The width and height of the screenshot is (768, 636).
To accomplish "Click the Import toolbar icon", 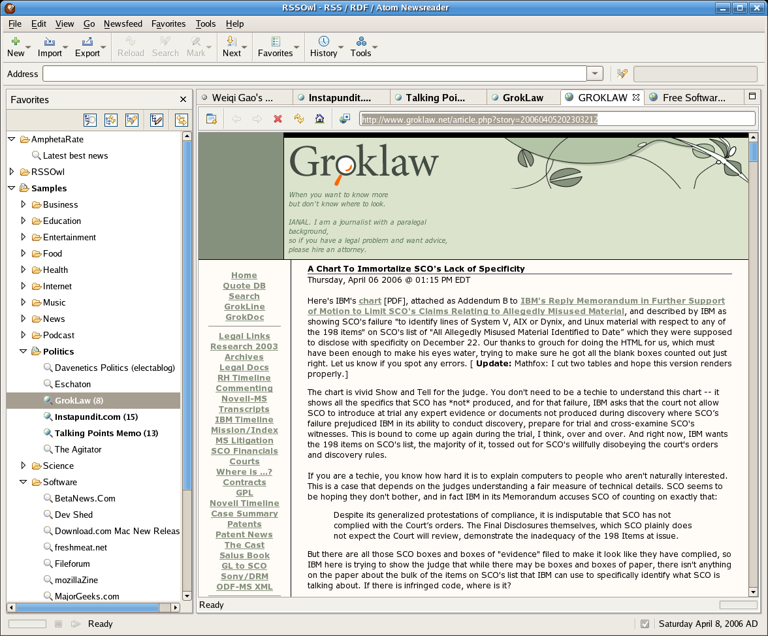I will tap(50, 42).
